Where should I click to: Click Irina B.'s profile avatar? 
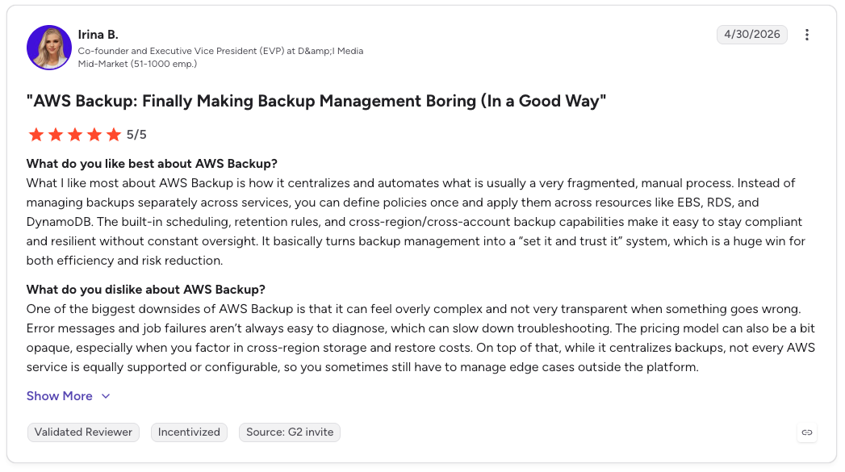[x=49, y=48]
